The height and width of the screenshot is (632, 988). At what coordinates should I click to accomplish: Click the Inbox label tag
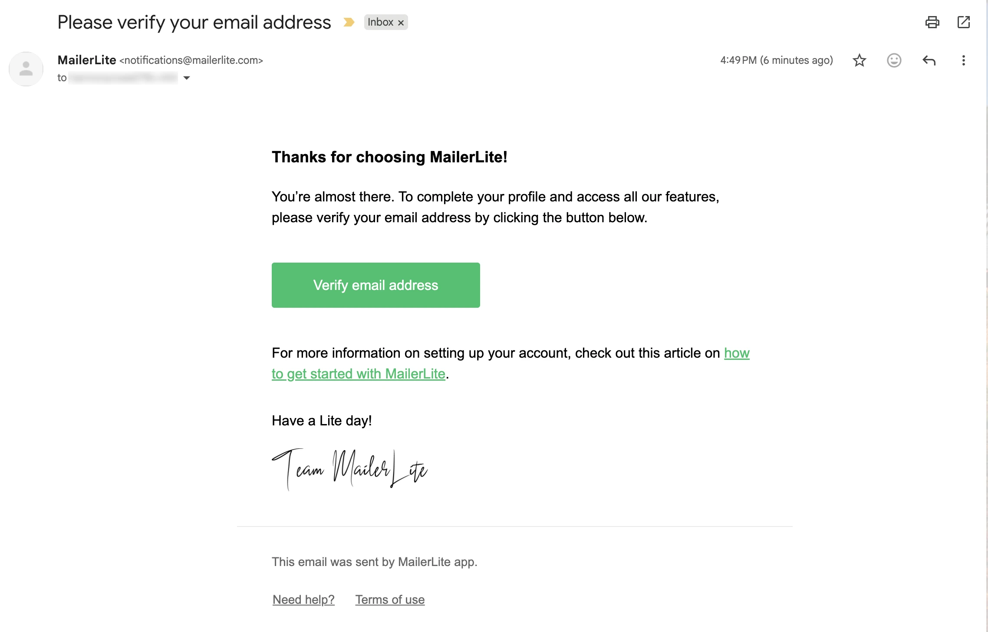tap(380, 22)
